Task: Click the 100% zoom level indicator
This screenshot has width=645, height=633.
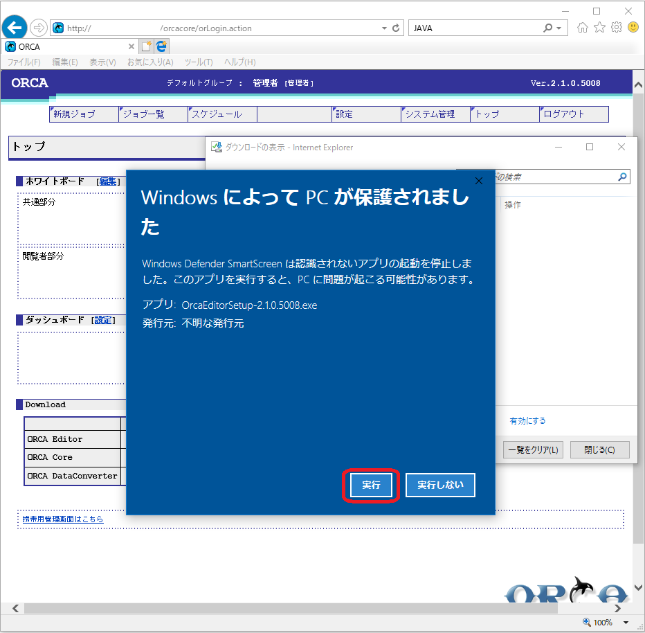Action: click(x=598, y=623)
